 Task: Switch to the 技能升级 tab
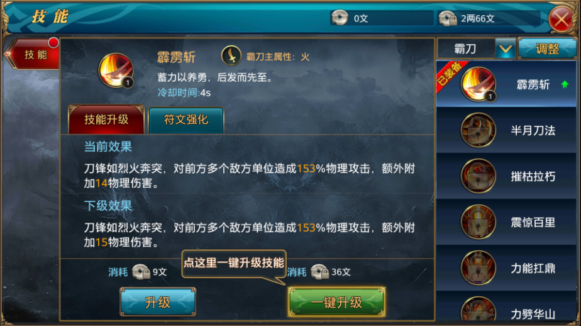(x=106, y=120)
